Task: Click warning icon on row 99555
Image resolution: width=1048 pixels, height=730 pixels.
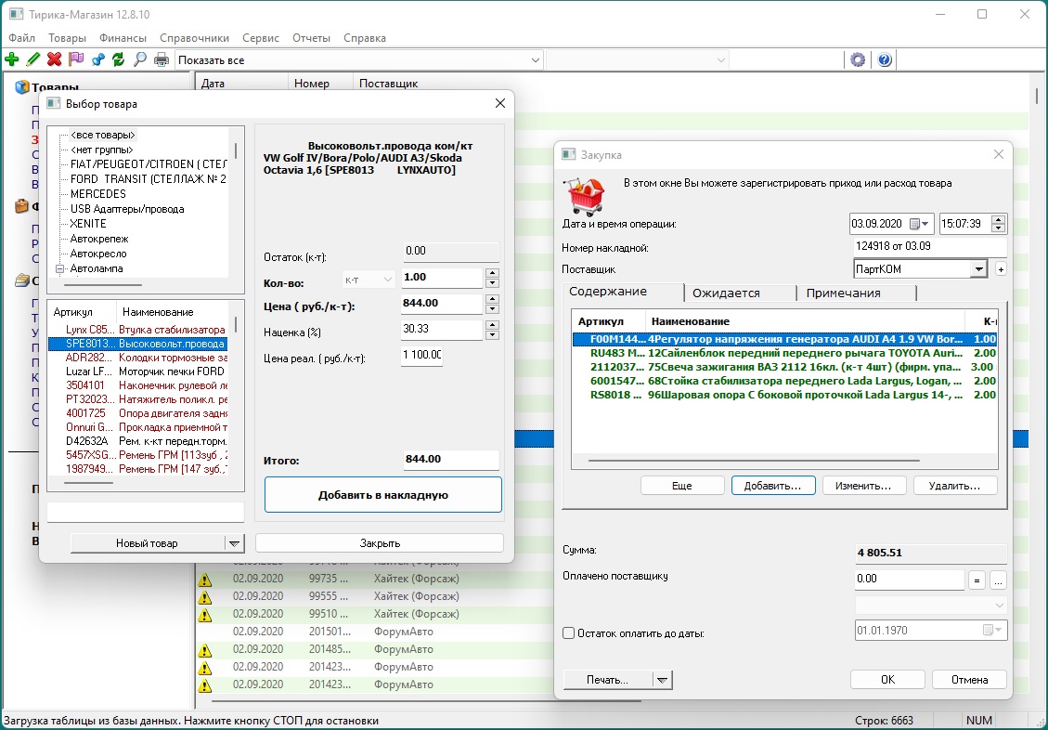Action: [x=205, y=597]
